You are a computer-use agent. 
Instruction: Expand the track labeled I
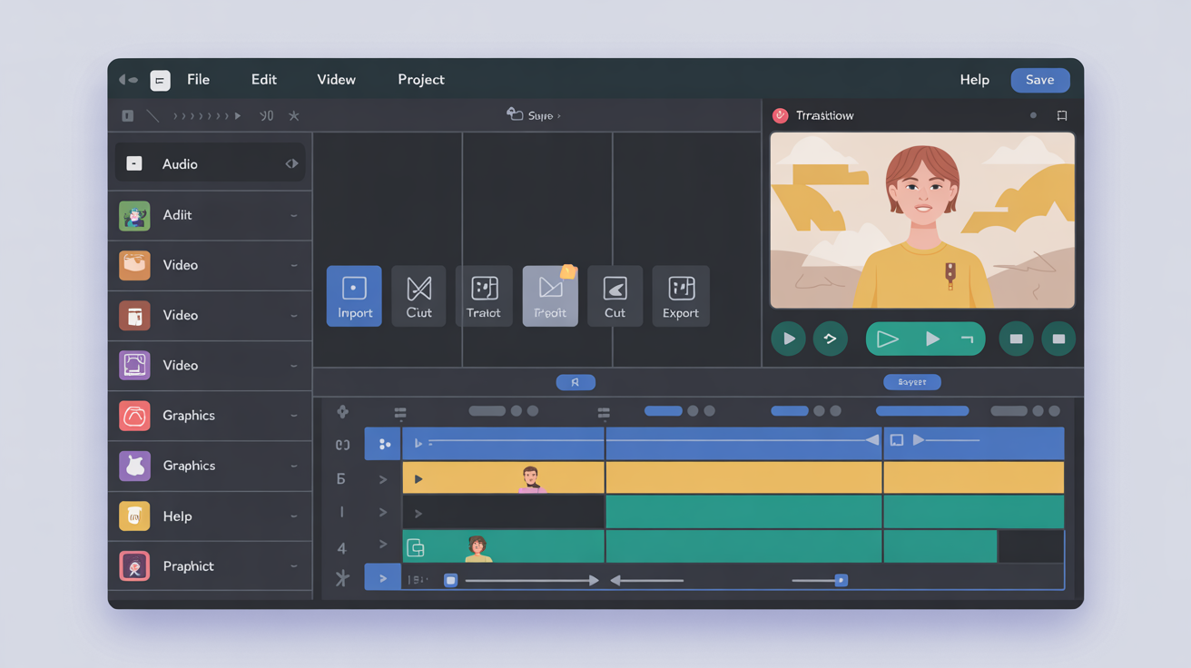pyautogui.click(x=383, y=513)
